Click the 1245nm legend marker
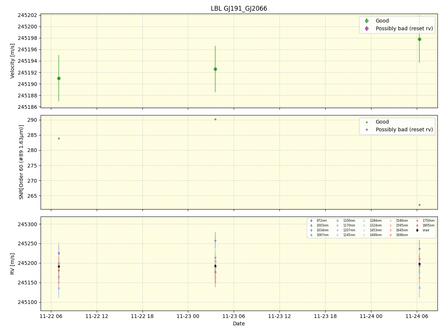Viewport: 443px width, 332px height. 337,235
